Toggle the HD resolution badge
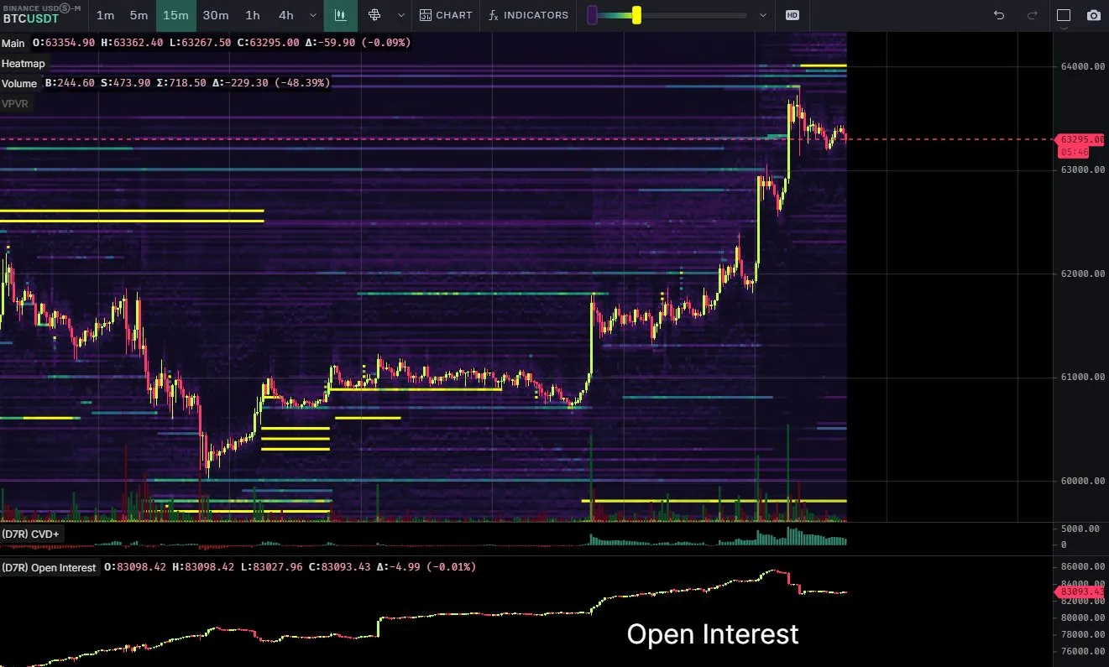The height and width of the screenshot is (667, 1109). point(791,15)
